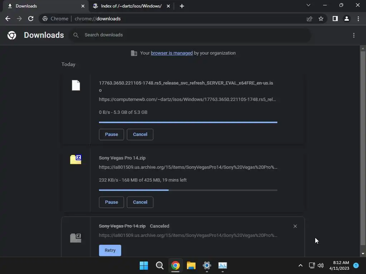Retry the canceled Sony Vegas download
This screenshot has height=274, width=366.
[x=110, y=250]
